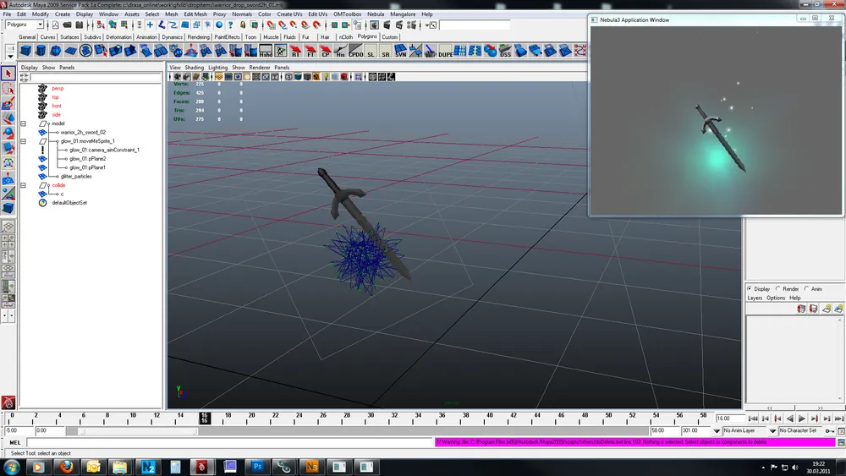Select glitter_particles in the outliner
The width and height of the screenshot is (846, 476).
76,176
